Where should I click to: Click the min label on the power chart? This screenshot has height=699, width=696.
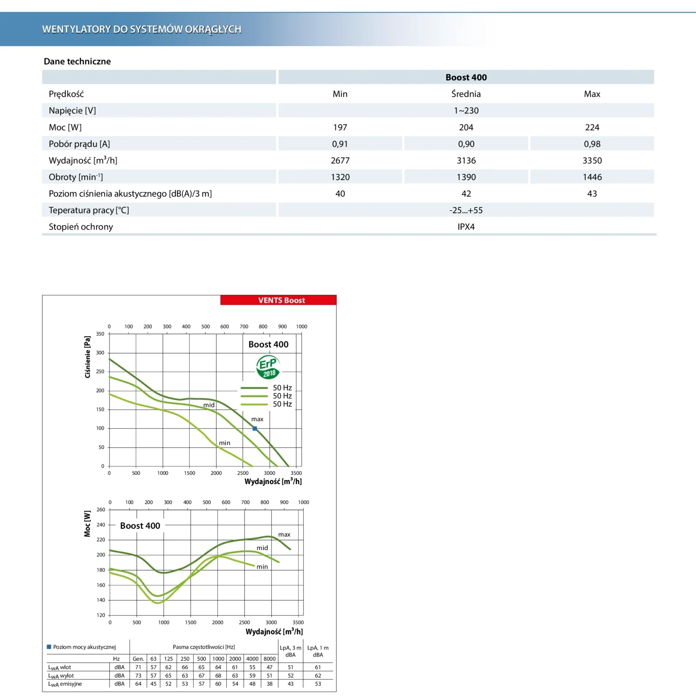(x=262, y=567)
